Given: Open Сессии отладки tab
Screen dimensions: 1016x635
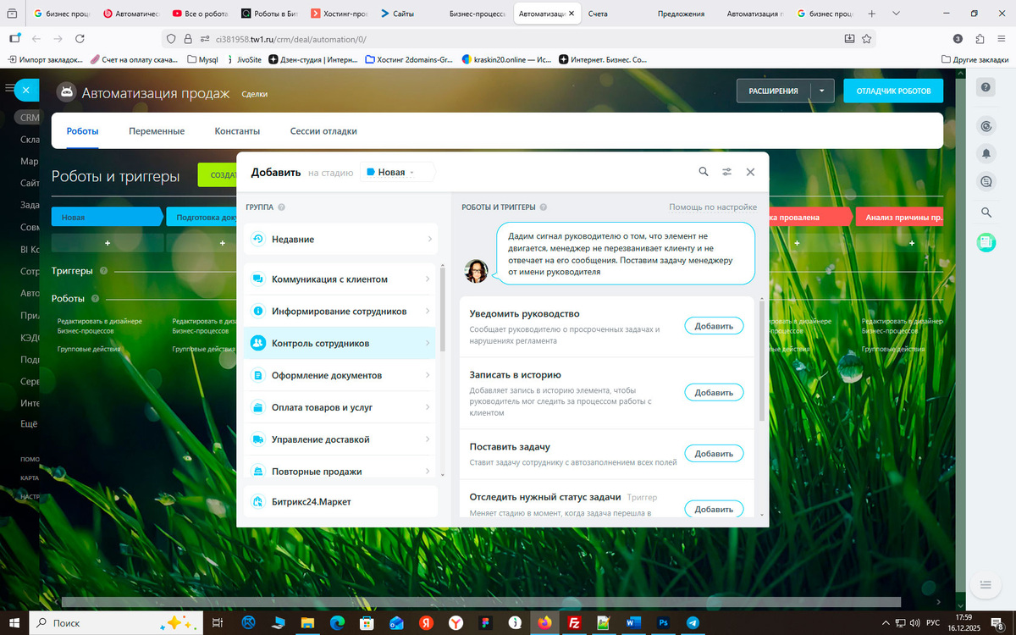Looking at the screenshot, I should coord(323,131).
